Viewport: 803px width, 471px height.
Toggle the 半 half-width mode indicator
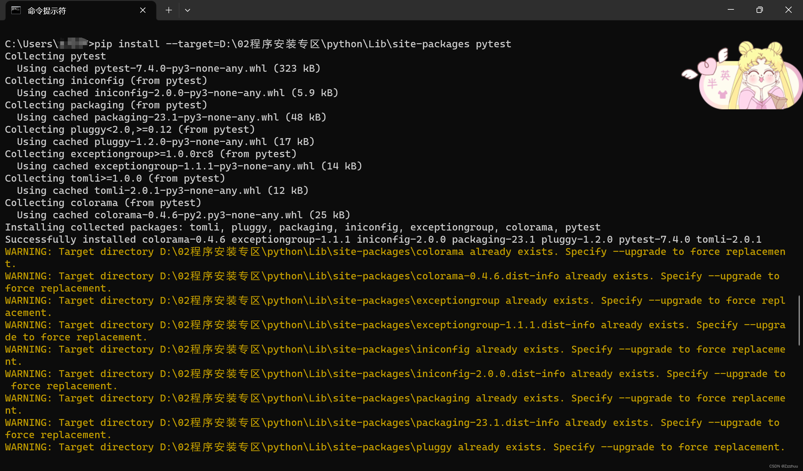712,84
